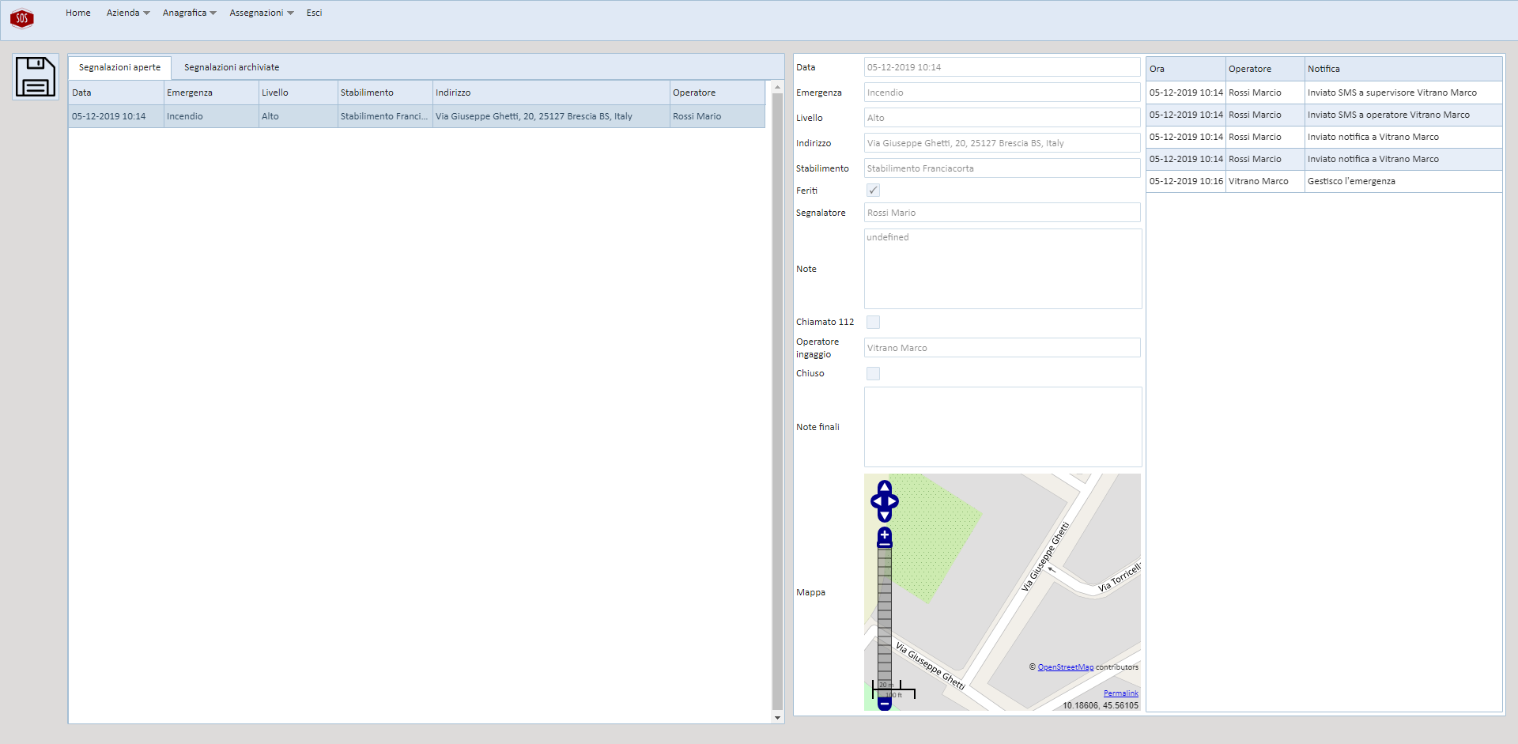Expand the Anagrafica menu
The height and width of the screenshot is (744, 1518).
pos(189,13)
